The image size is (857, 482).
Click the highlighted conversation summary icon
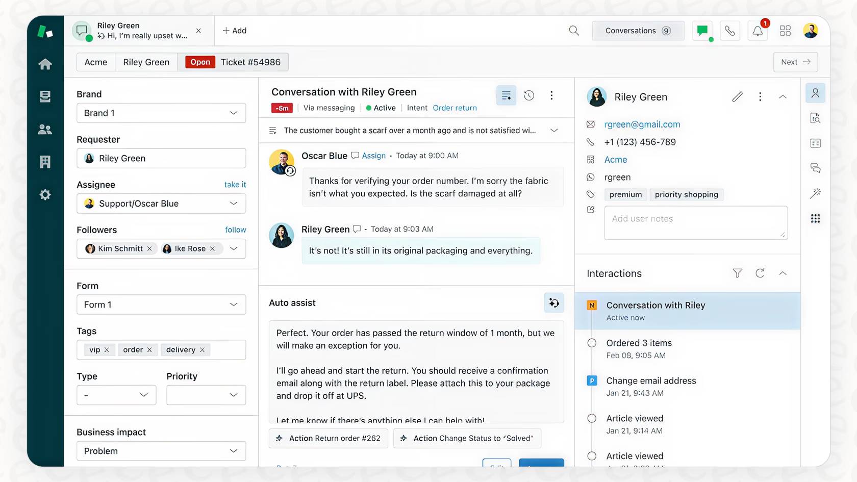click(x=506, y=95)
